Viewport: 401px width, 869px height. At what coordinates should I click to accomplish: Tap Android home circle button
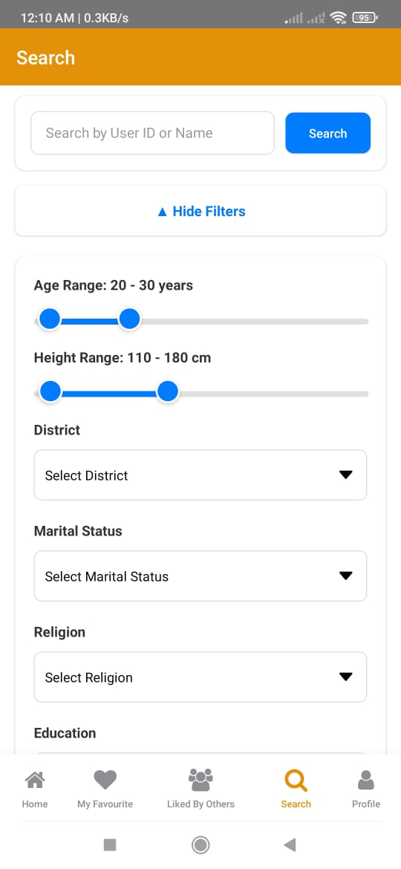pos(200,844)
